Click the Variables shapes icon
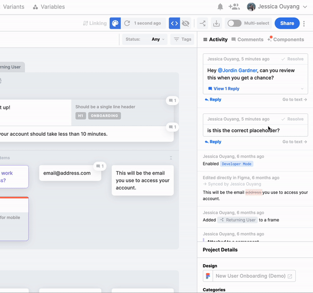313x293 pixels. coord(35,7)
